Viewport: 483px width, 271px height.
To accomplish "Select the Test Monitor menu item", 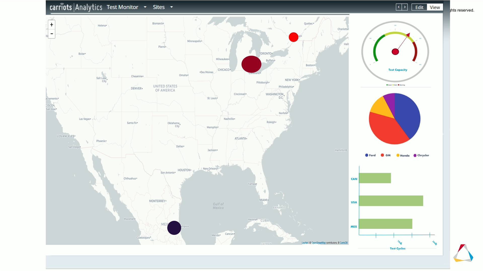I will pos(123,7).
